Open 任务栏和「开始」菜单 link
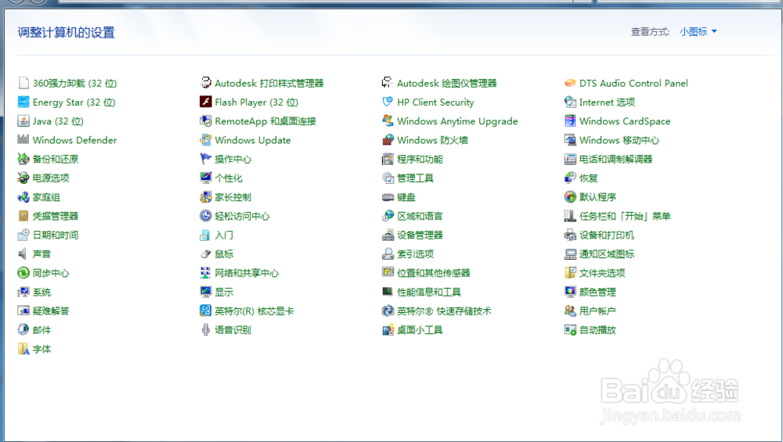 tap(625, 216)
